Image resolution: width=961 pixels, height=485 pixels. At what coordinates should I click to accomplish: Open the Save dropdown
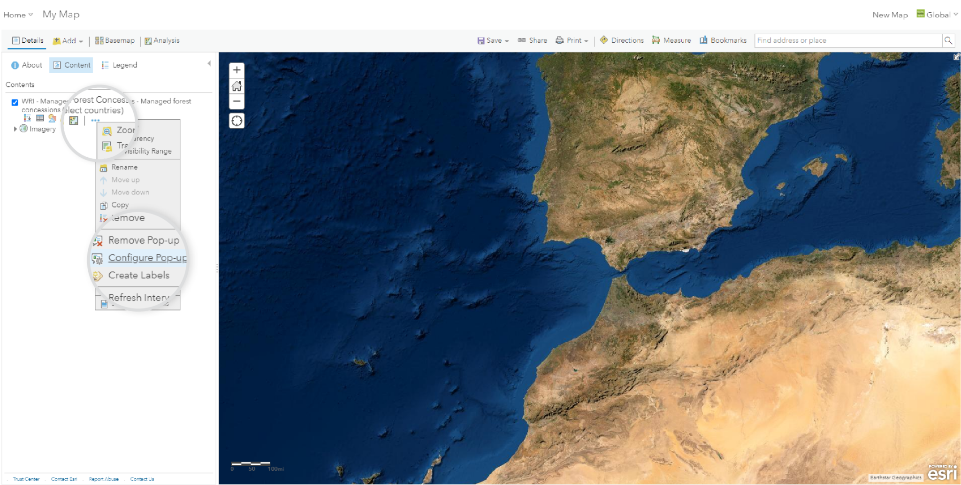tap(493, 41)
